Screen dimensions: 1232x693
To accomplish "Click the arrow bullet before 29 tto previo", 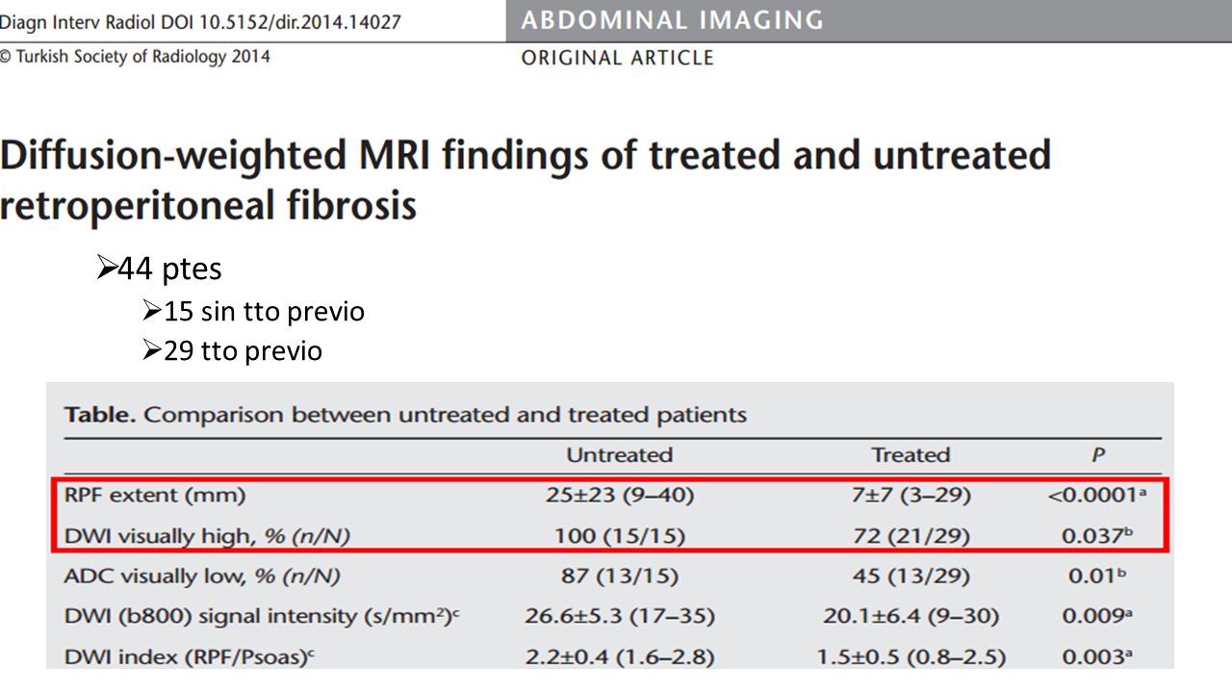I will (150, 350).
